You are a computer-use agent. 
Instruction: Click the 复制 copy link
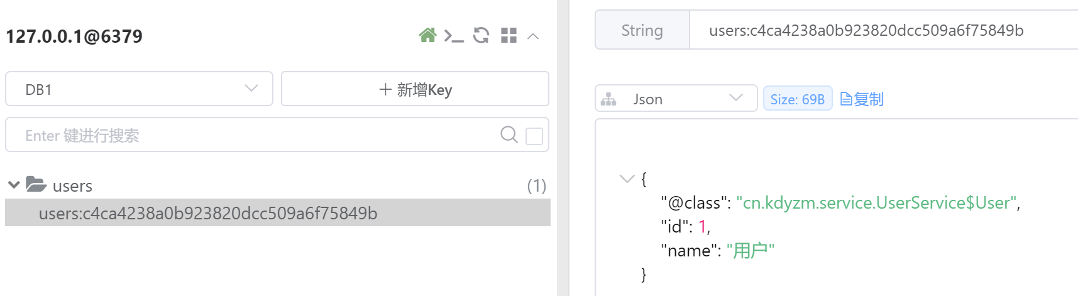(x=862, y=99)
